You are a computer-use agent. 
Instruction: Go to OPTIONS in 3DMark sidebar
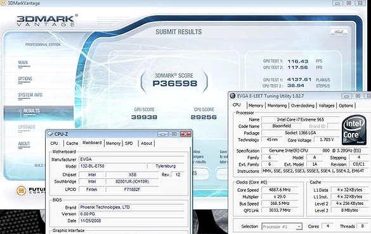[x=25, y=79]
